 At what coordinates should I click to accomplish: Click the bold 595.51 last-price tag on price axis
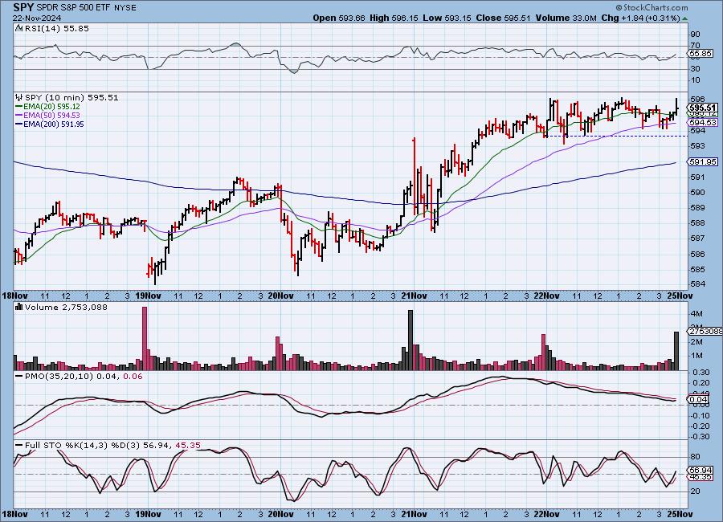pos(702,108)
